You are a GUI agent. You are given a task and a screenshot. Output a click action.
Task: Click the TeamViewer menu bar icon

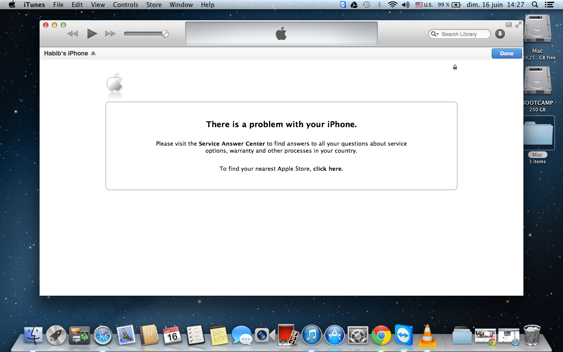[x=343, y=5]
